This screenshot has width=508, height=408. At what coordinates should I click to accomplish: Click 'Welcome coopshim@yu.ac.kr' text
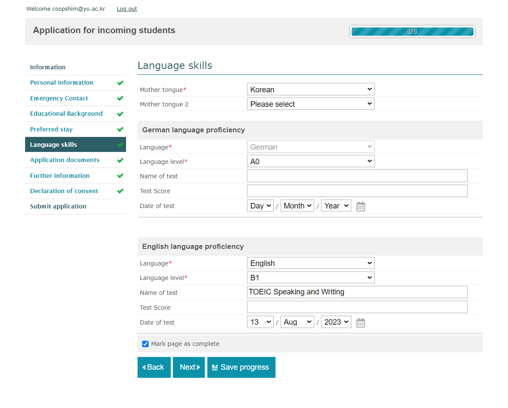66,9
